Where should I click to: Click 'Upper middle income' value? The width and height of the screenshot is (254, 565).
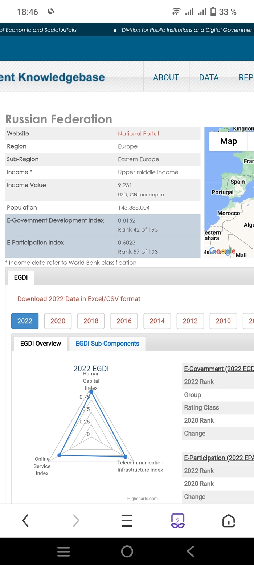pyautogui.click(x=148, y=172)
